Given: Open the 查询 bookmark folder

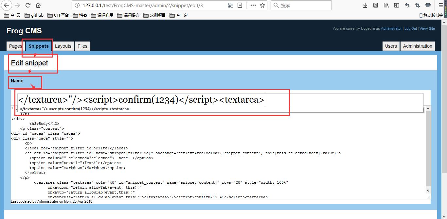Looking at the screenshot, I should click(179, 15).
